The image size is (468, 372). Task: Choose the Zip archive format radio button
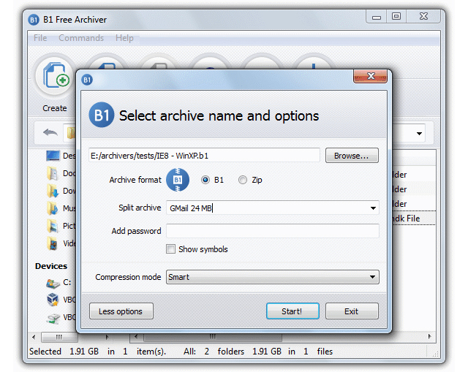click(243, 180)
